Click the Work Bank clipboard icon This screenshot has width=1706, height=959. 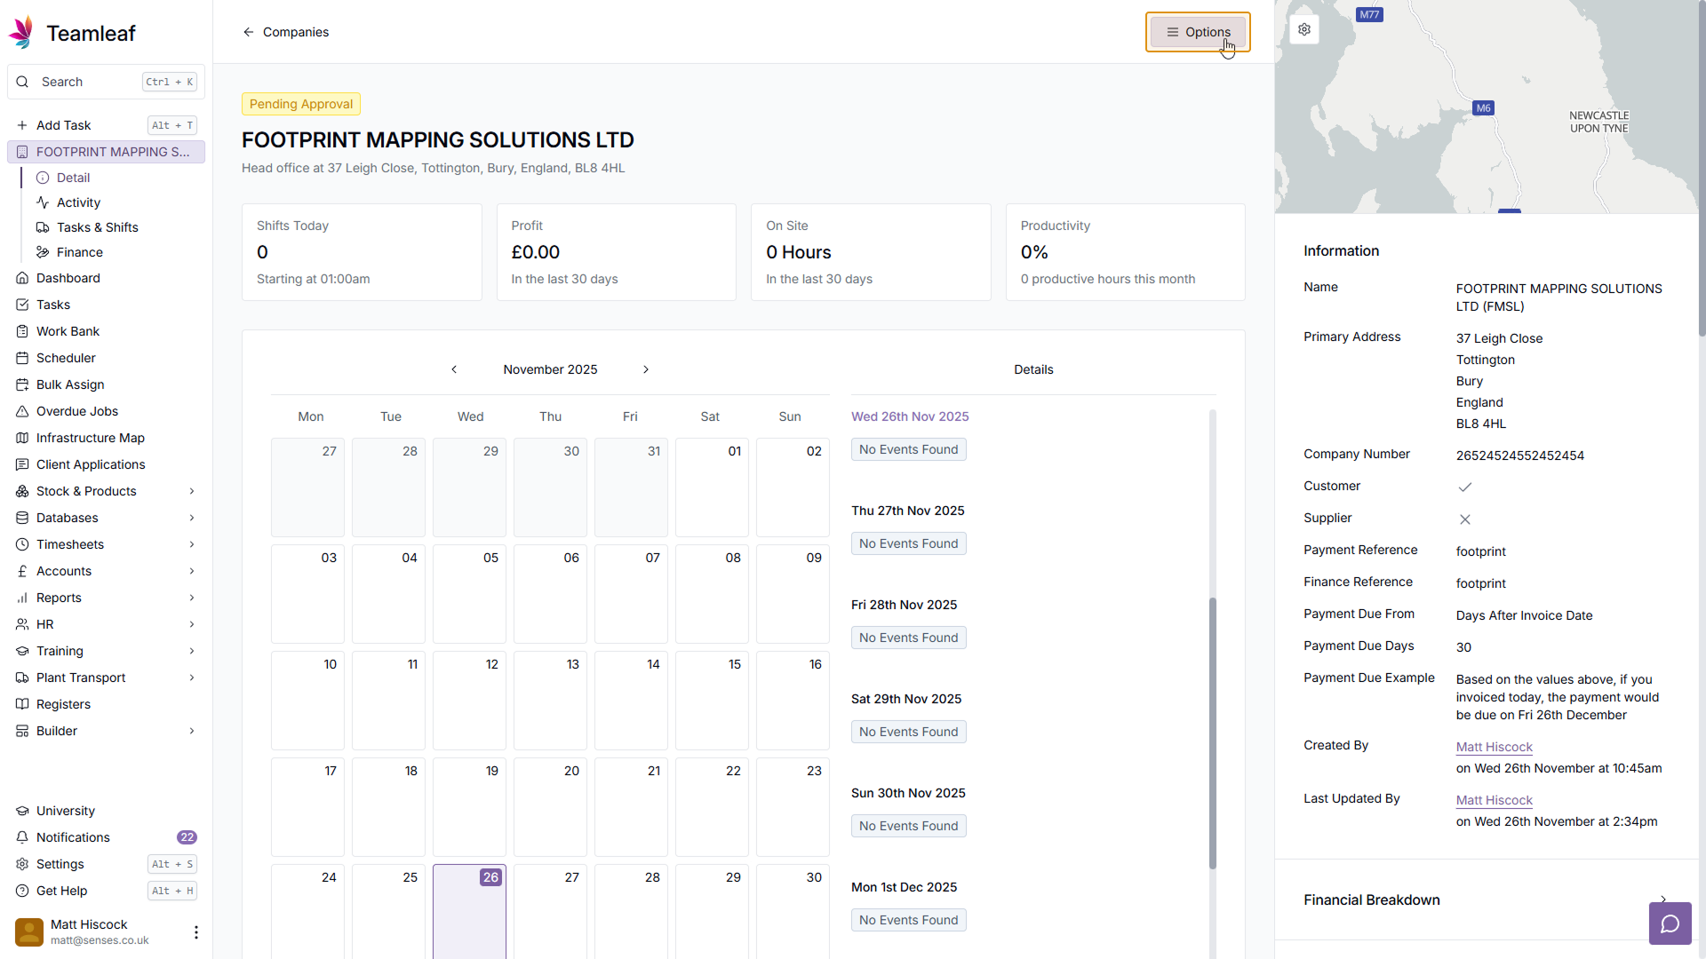[23, 331]
